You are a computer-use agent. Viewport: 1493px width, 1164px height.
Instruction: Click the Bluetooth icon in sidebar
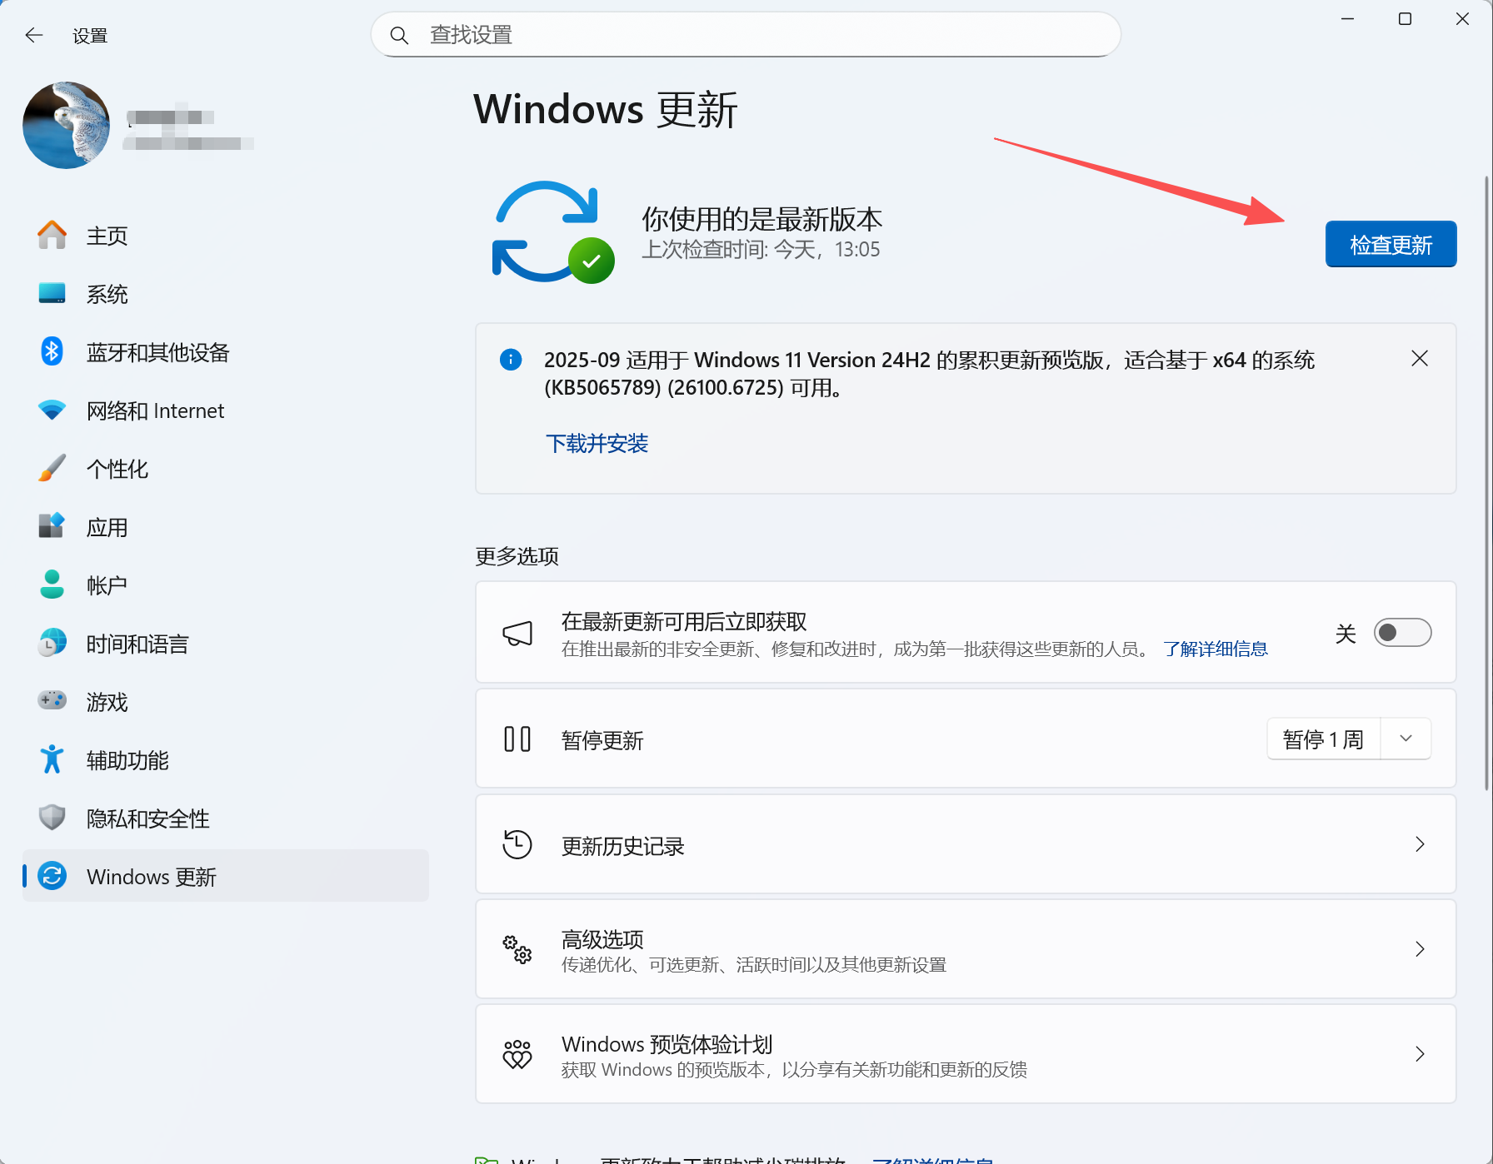click(x=52, y=352)
